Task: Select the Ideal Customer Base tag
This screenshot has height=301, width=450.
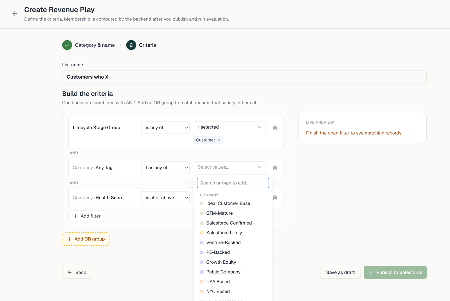Action: tap(233, 203)
